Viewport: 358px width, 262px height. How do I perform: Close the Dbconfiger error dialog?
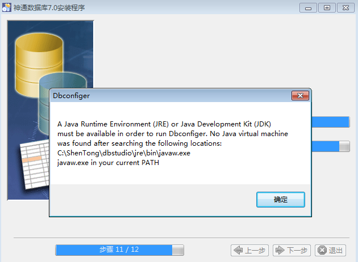click(x=300, y=96)
